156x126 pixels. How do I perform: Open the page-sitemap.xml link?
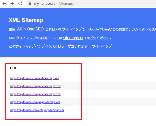35,102
